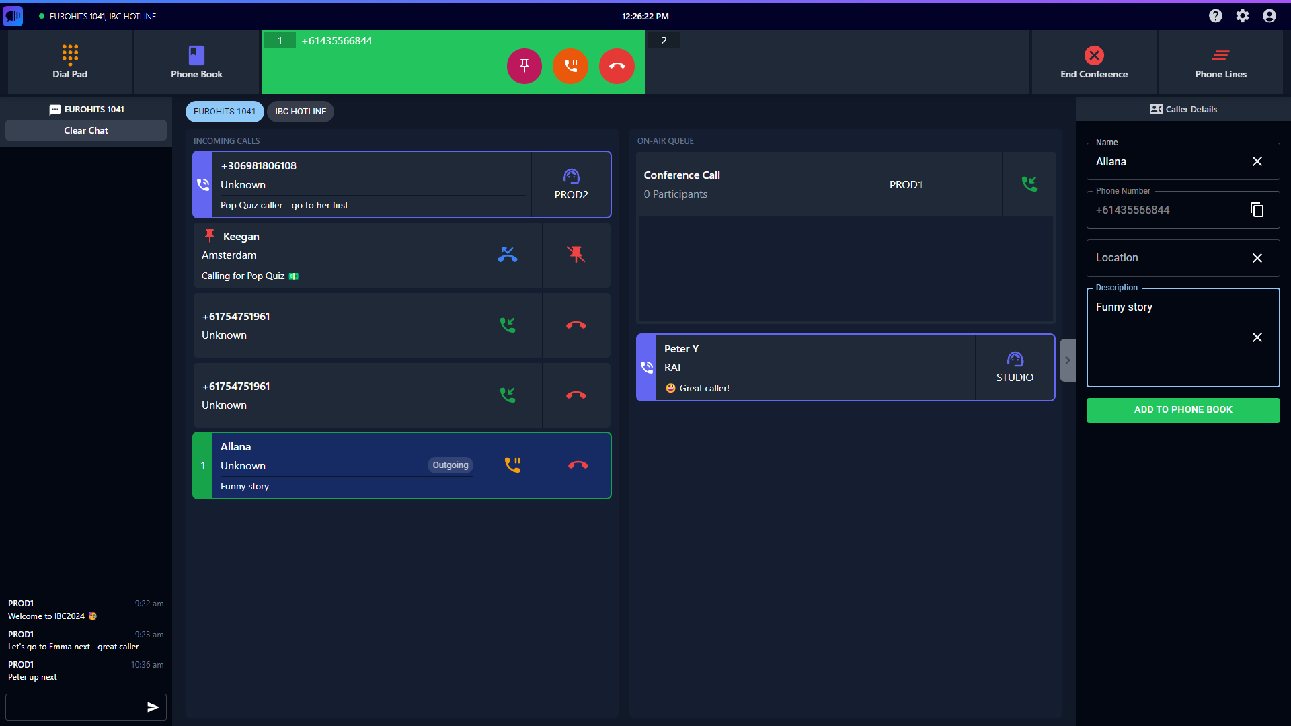Open the Phone Book
This screenshot has width=1291, height=726.
195,61
